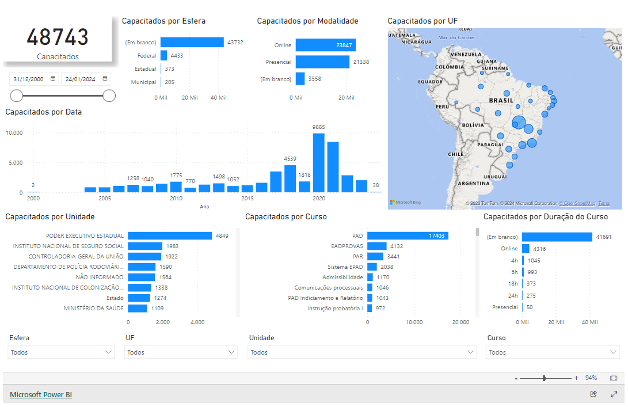Click the 31/12/2000 start date field
Viewport: 628px width, 407px height.
coord(29,79)
